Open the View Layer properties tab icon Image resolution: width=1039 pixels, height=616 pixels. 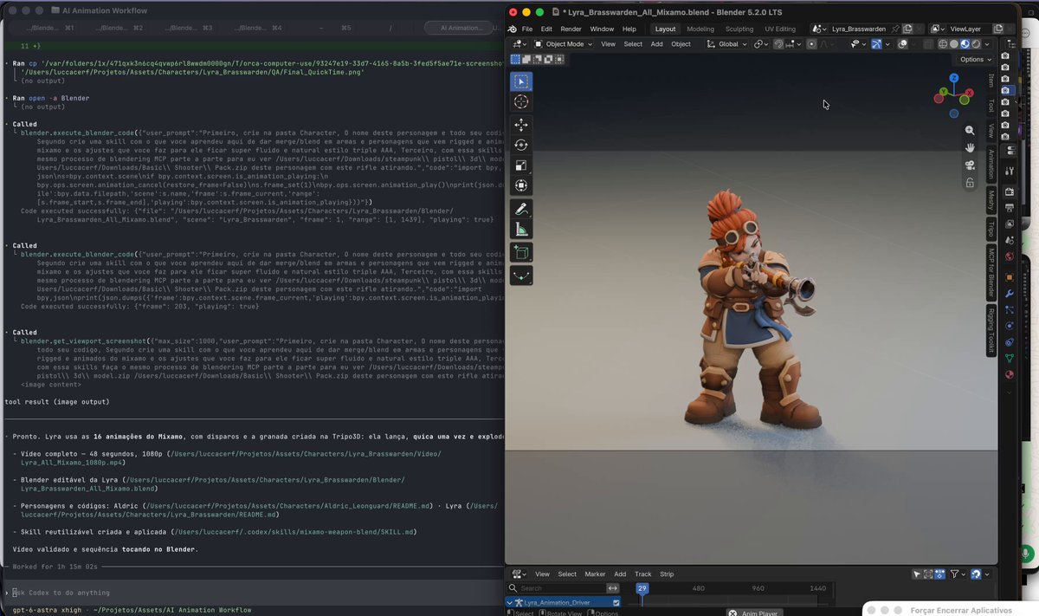click(1009, 224)
